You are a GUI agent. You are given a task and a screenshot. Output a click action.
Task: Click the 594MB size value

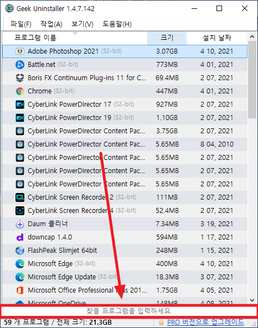coord(167,237)
